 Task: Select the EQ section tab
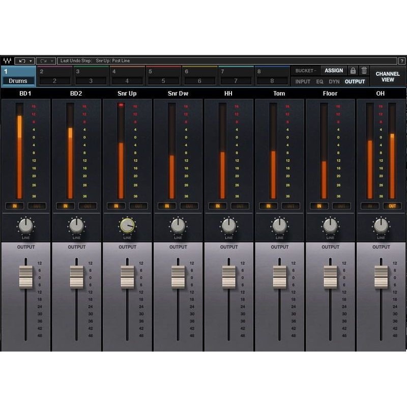point(320,81)
